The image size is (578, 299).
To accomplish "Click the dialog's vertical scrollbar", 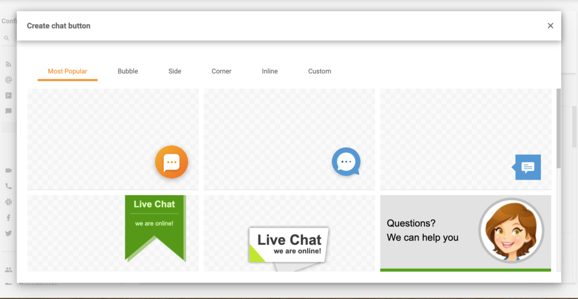I will 558,129.
